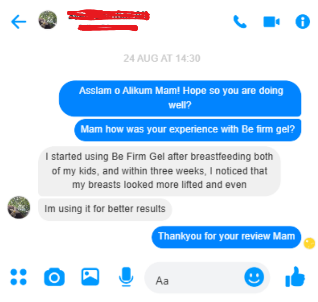318x302 pixels.
Task: Select the 'Asslam o Alikum Mam' message bubble
Action: 180,98
